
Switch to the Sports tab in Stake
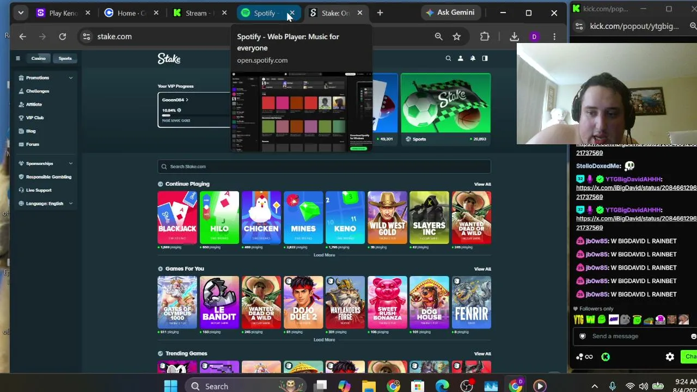[x=65, y=58]
